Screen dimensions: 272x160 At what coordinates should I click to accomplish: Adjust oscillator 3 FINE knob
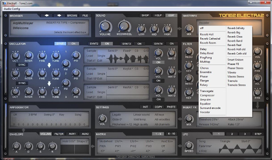[x=42, y=91]
